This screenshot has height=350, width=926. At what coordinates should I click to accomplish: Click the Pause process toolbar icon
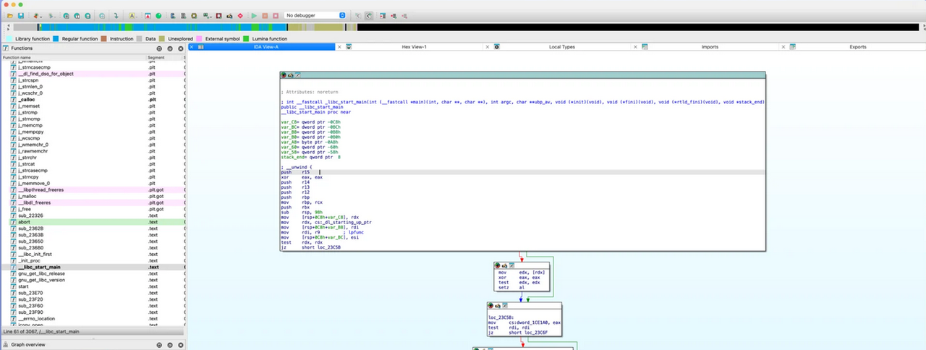click(x=265, y=15)
